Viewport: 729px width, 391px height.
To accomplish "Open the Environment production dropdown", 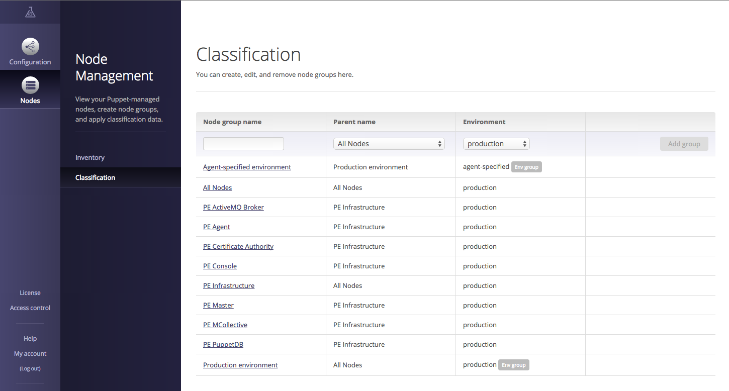I will 496,143.
